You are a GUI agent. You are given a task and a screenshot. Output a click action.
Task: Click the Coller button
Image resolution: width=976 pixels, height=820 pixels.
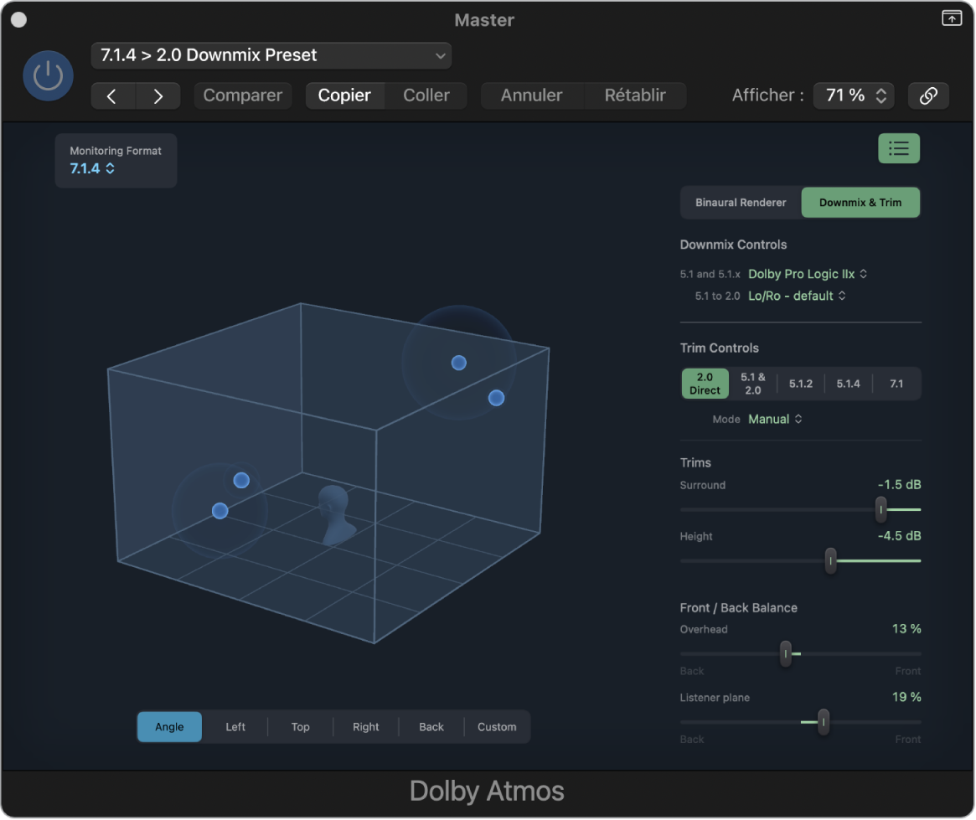[426, 95]
